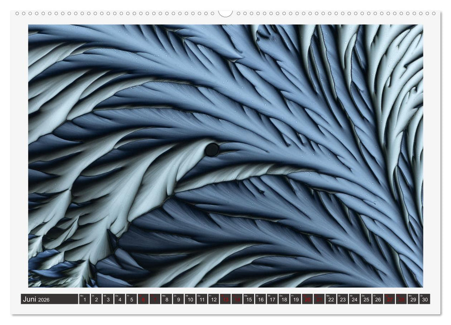Click the day 17 cell
451x325 pixels.
[272, 299]
